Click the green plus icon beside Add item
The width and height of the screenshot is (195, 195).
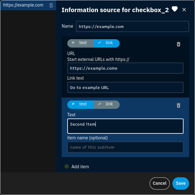click(67, 166)
